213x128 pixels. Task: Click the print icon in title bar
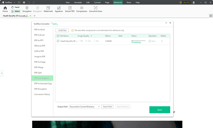click(24, 2)
